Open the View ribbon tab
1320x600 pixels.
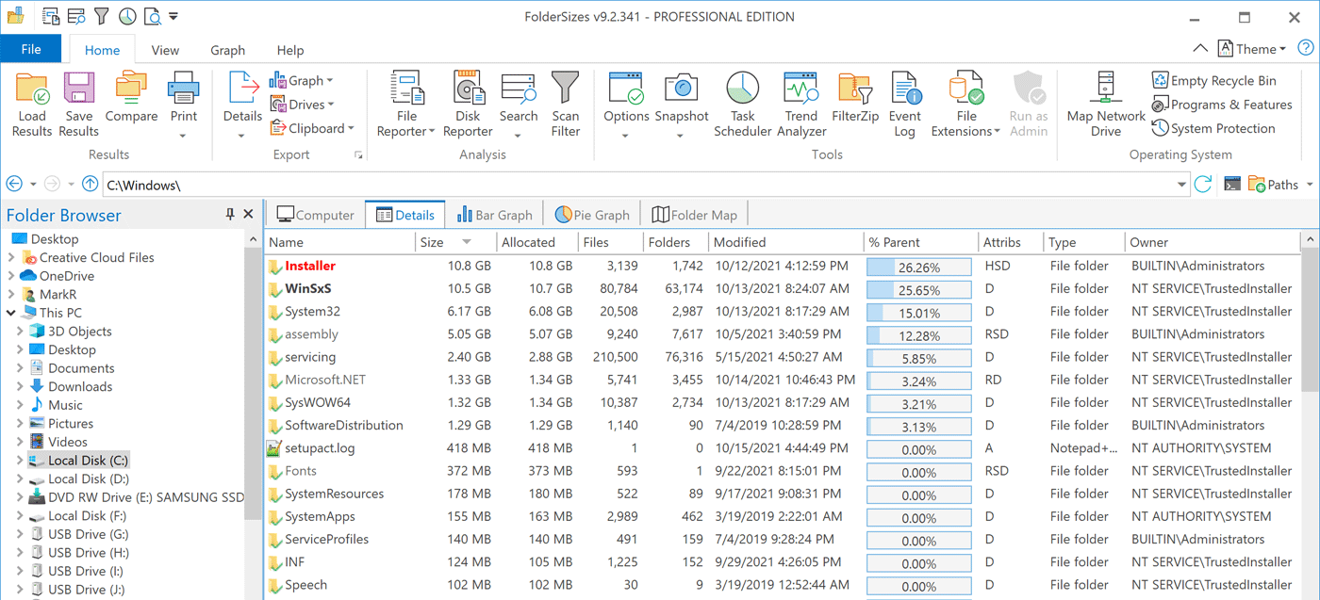coord(165,49)
